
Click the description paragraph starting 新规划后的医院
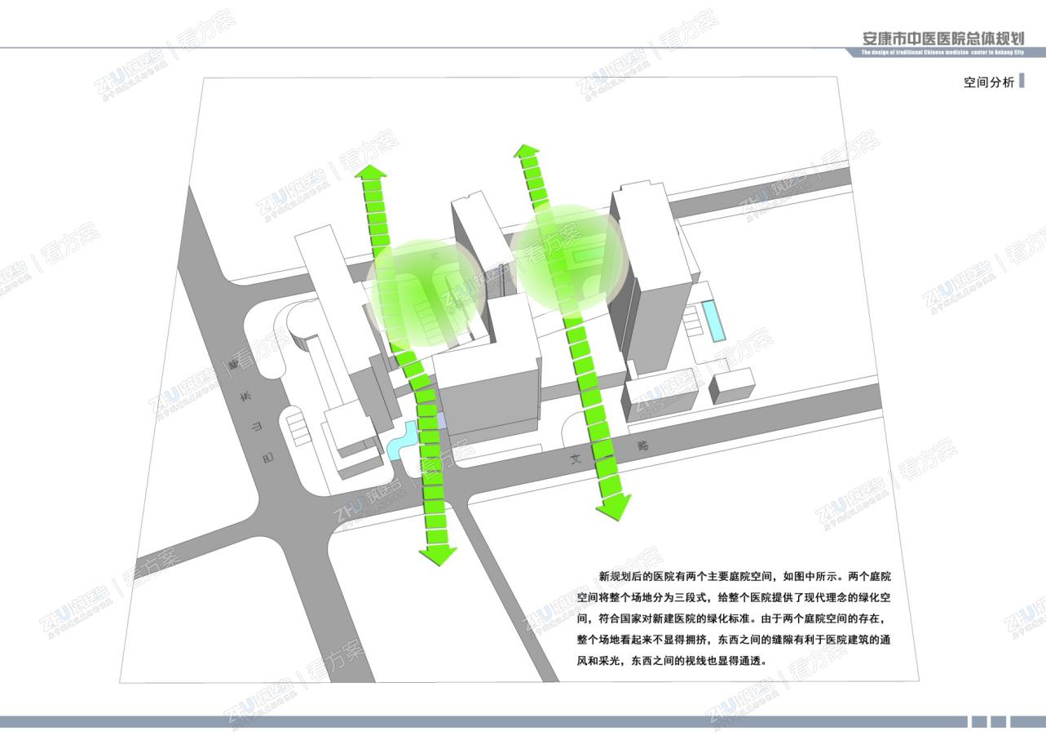[733, 618]
